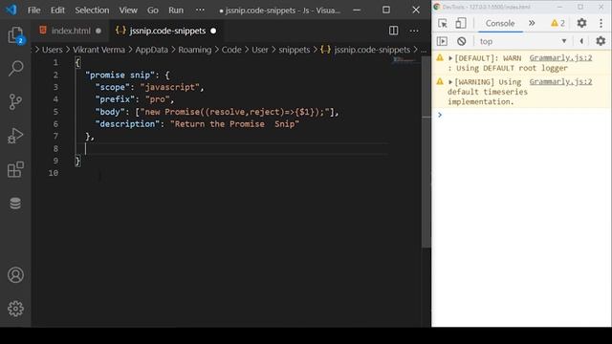Click the User breadcrumb segment
This screenshot has height=344, width=612.
(x=260, y=50)
